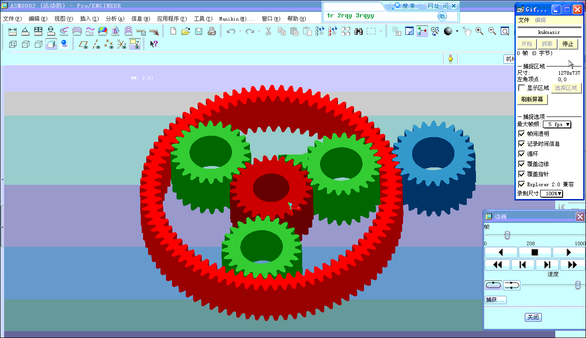Uncheck Explorer 2.0 兼容 checkbox
586x338 pixels.
coord(521,184)
